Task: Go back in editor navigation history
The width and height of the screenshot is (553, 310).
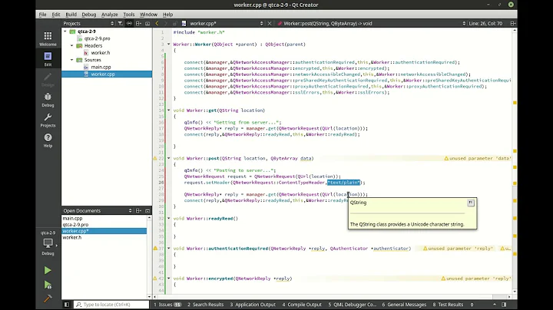Action: (x=157, y=23)
